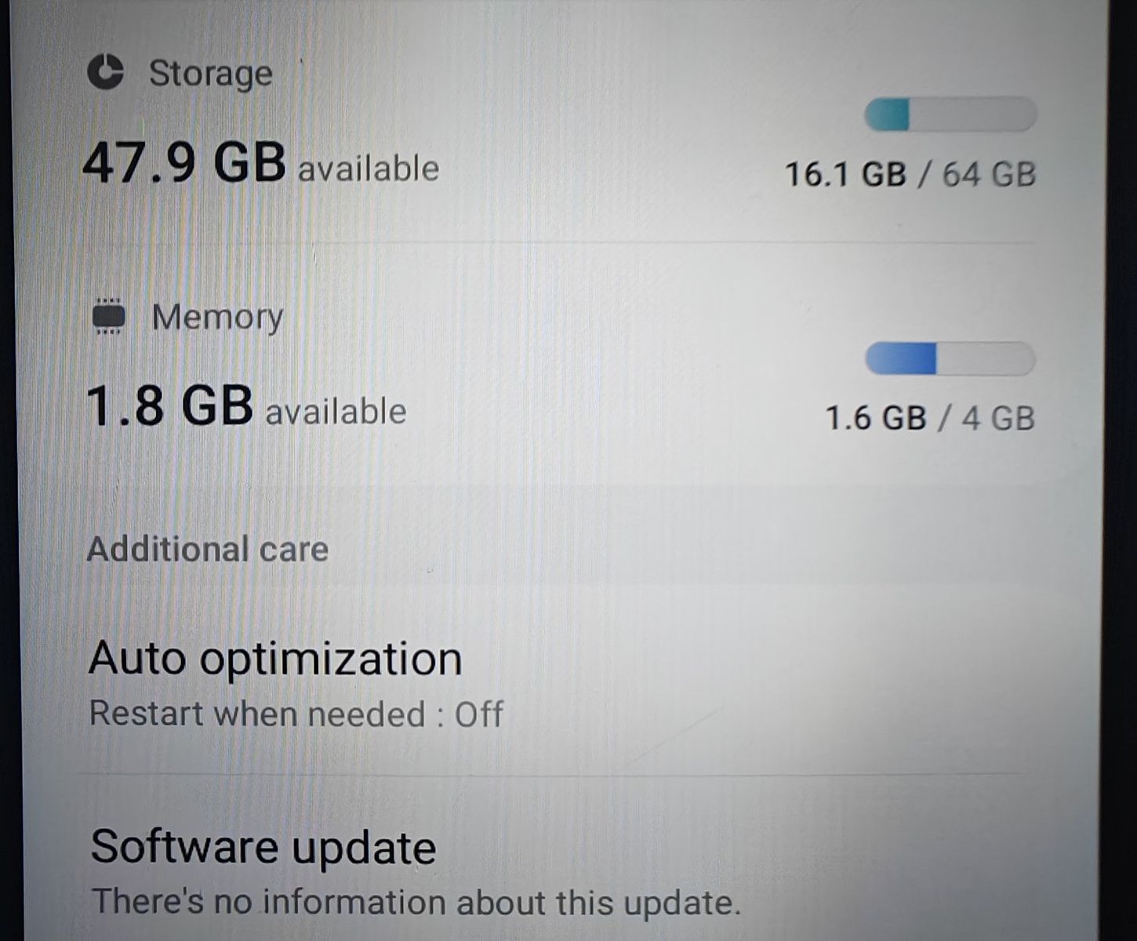Select the blue memory usage bar
The image size is (1137, 941).
(x=950, y=359)
